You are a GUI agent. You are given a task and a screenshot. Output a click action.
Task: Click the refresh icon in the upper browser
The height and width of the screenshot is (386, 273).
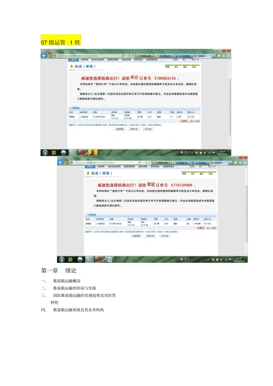[129, 56]
